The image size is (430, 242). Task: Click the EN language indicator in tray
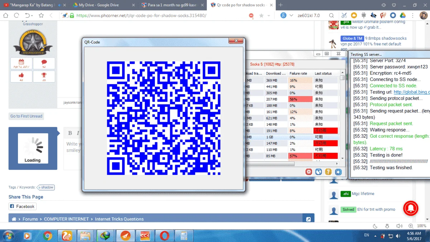point(367,235)
